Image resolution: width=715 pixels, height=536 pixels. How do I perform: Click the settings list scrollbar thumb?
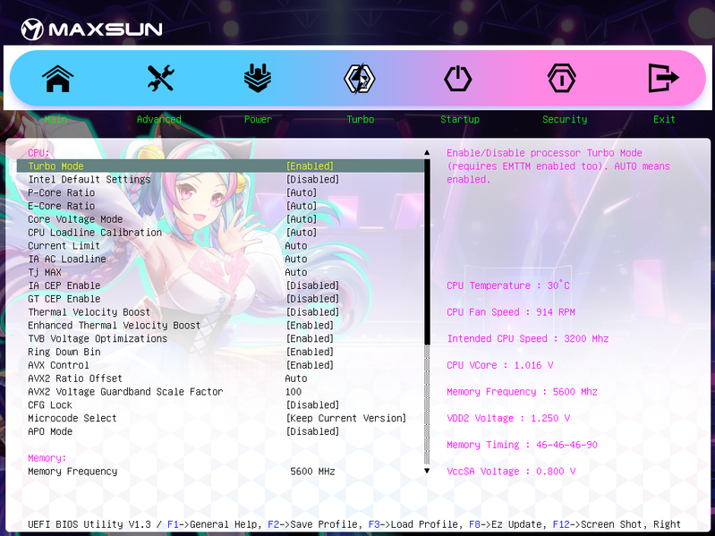(x=427, y=251)
